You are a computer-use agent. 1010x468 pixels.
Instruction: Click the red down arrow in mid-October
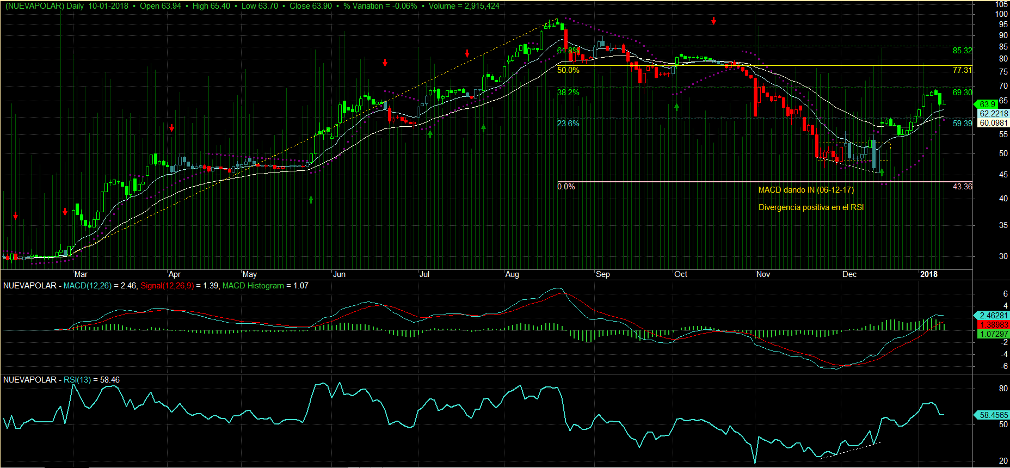(x=713, y=21)
